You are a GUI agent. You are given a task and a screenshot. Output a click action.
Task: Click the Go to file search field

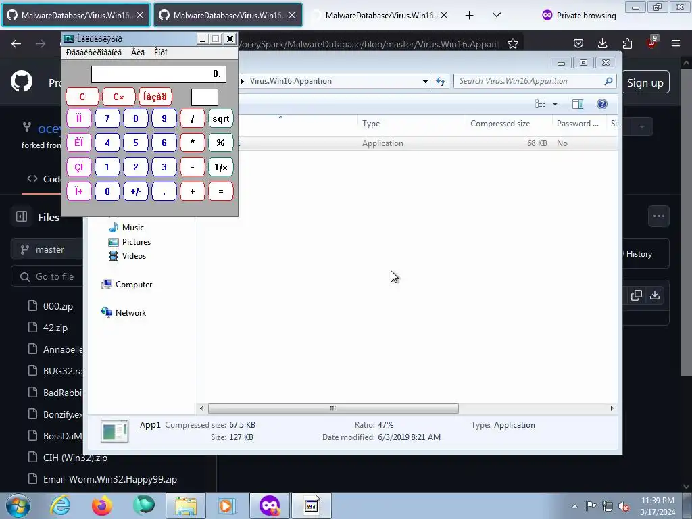[47, 276]
